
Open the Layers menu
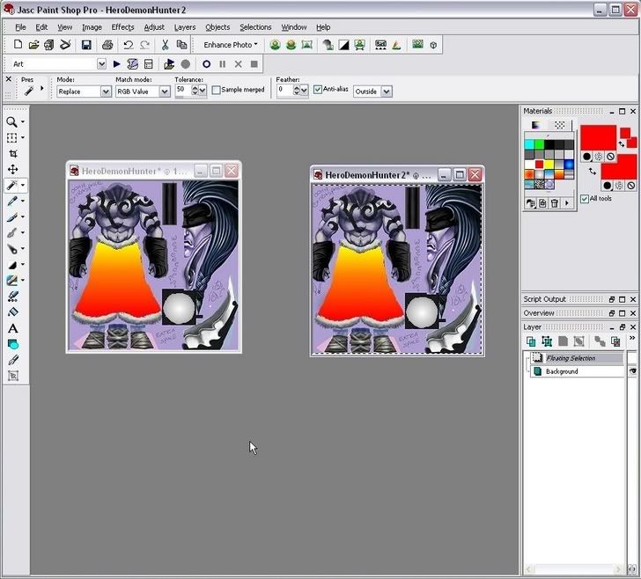click(x=185, y=27)
